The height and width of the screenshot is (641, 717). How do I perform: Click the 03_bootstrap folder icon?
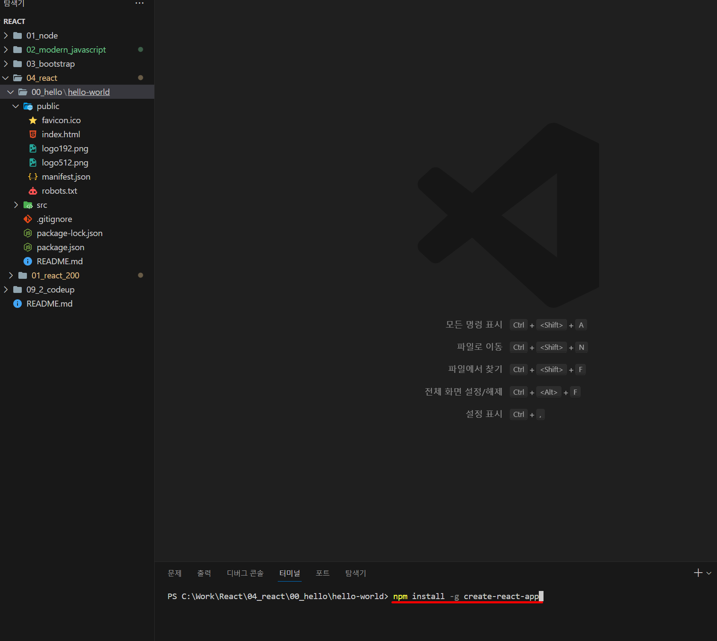(18, 64)
